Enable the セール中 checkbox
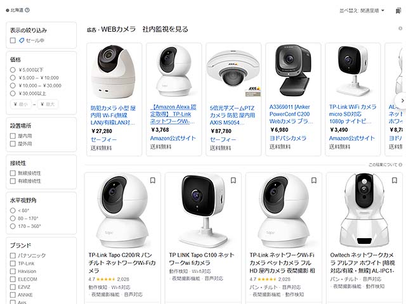Image resolution: width=406 pixels, height=304 pixels. tap(13, 41)
